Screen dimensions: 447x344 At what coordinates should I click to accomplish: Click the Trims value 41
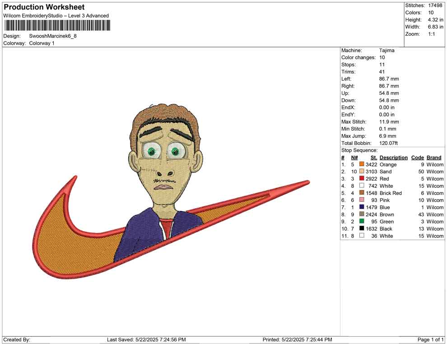pos(382,72)
